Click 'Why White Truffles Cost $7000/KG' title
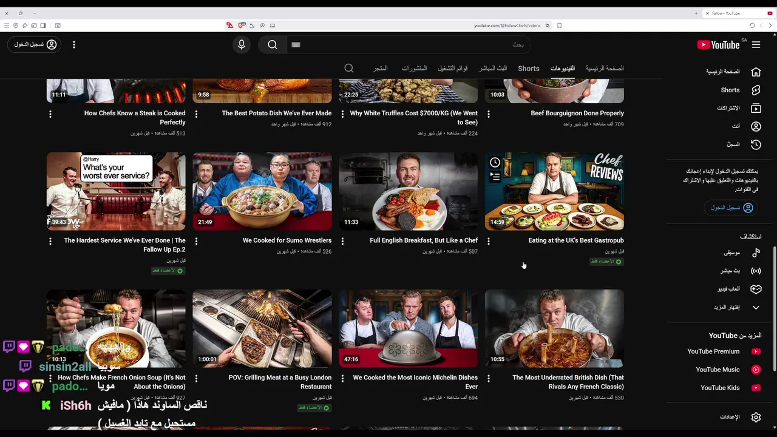 coord(414,118)
